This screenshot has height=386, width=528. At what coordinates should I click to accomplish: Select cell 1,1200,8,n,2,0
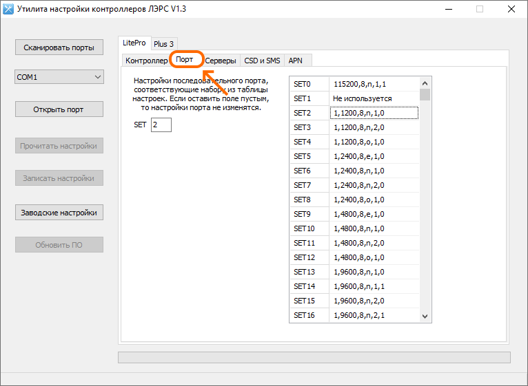(374, 127)
